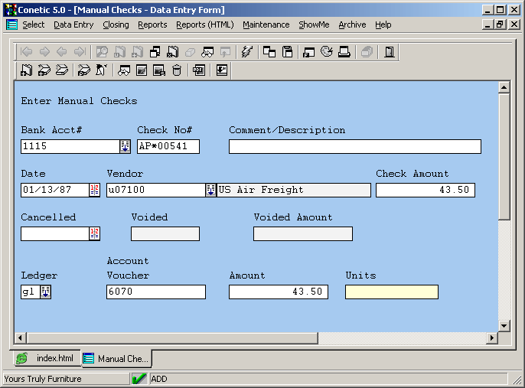
Task: Open the calendar picker beside the Date field
Action: [x=95, y=190]
